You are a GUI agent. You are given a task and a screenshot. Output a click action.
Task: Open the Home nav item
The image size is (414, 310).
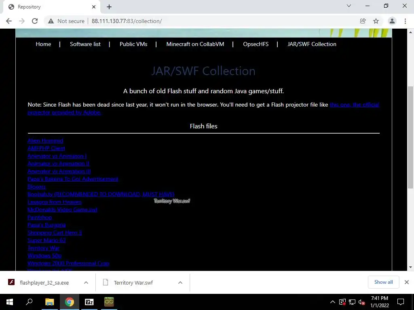(x=43, y=44)
